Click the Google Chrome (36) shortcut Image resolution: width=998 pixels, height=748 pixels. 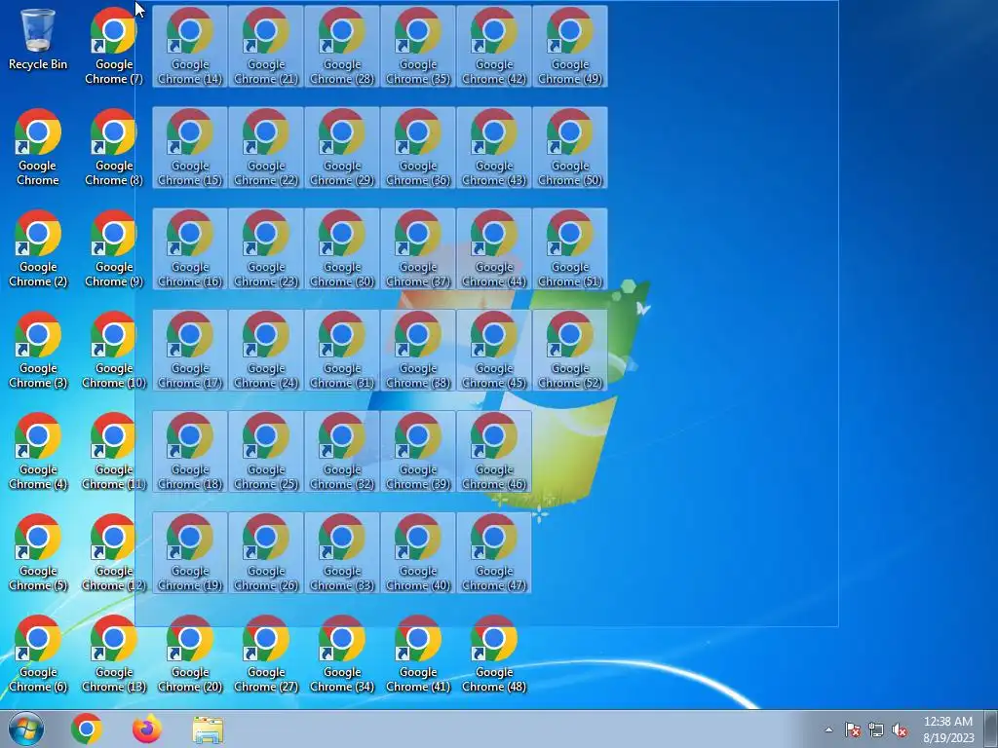click(x=417, y=147)
